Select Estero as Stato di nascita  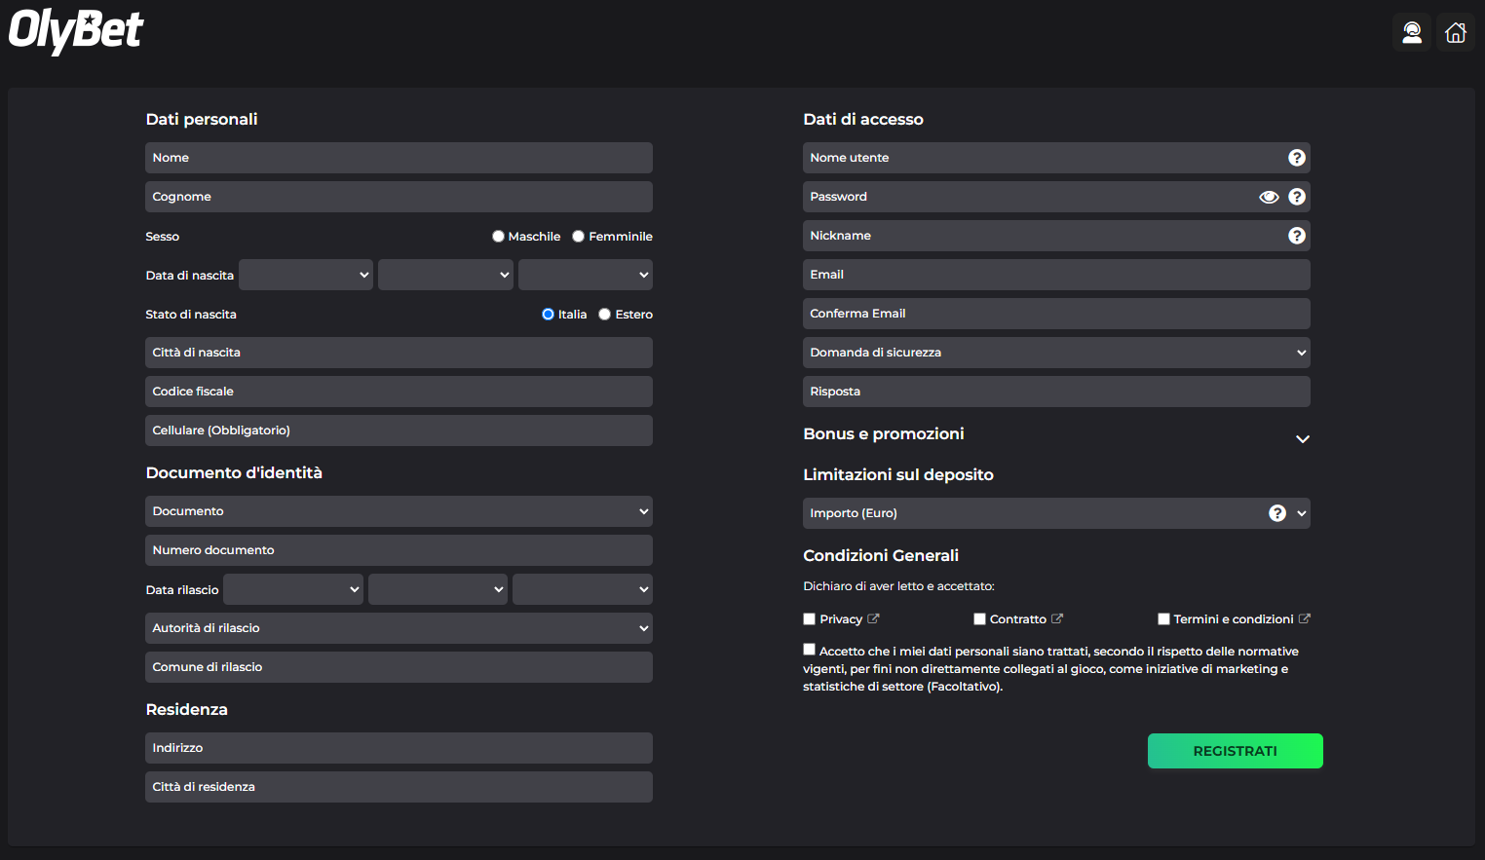coord(604,314)
